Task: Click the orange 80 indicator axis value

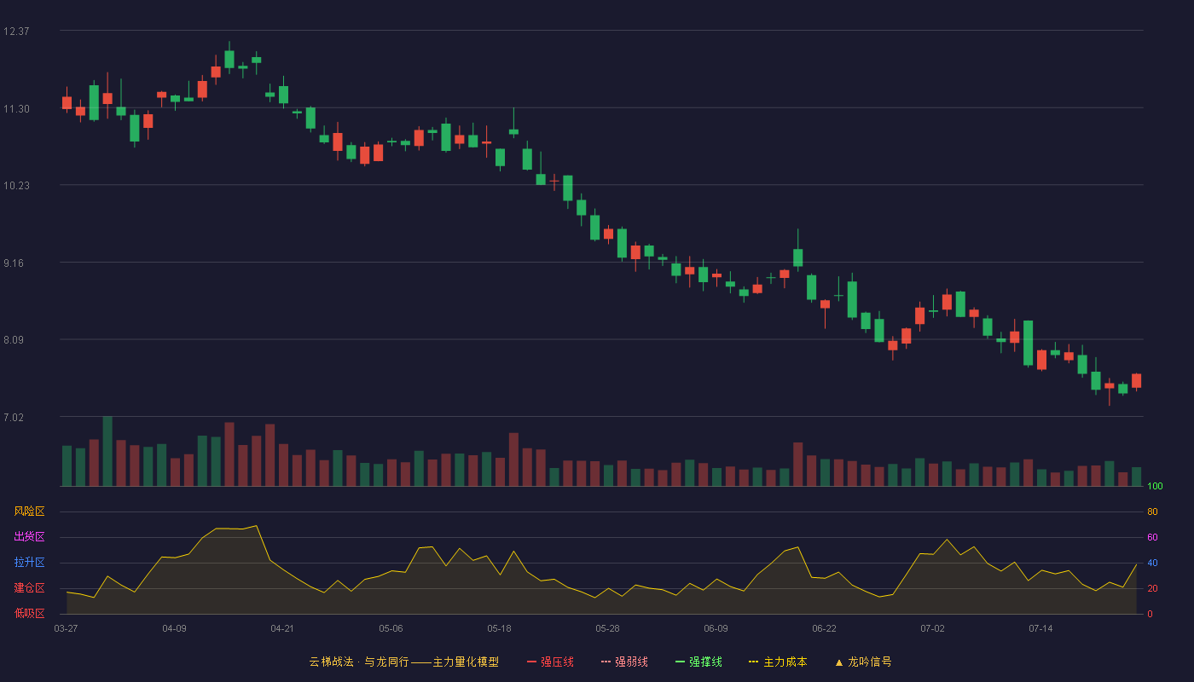Action: point(1152,512)
